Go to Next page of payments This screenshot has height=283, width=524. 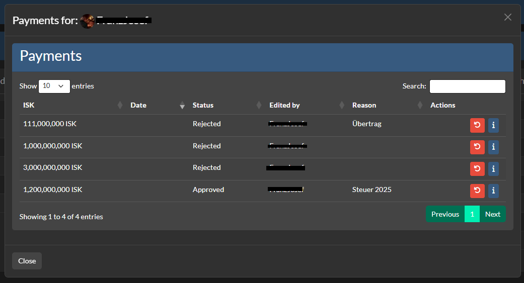coord(493,214)
